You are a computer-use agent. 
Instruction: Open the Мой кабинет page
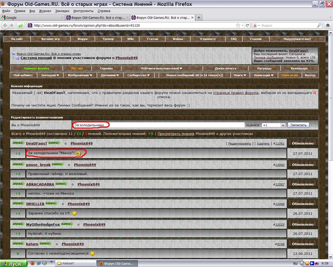[23, 75]
